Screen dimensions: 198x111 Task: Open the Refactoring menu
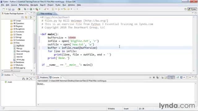click(24, 5)
